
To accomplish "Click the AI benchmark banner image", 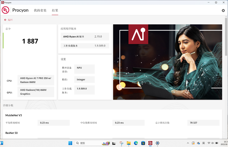I will (x=167, y=62).
